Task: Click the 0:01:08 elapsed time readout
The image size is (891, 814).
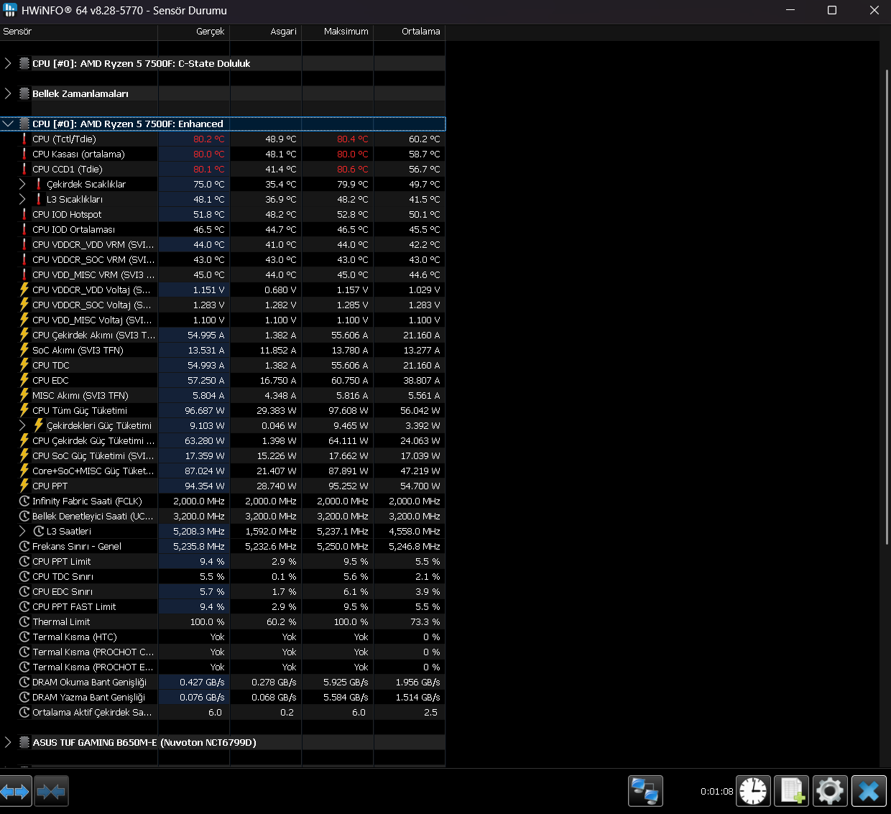Action: tap(716, 792)
